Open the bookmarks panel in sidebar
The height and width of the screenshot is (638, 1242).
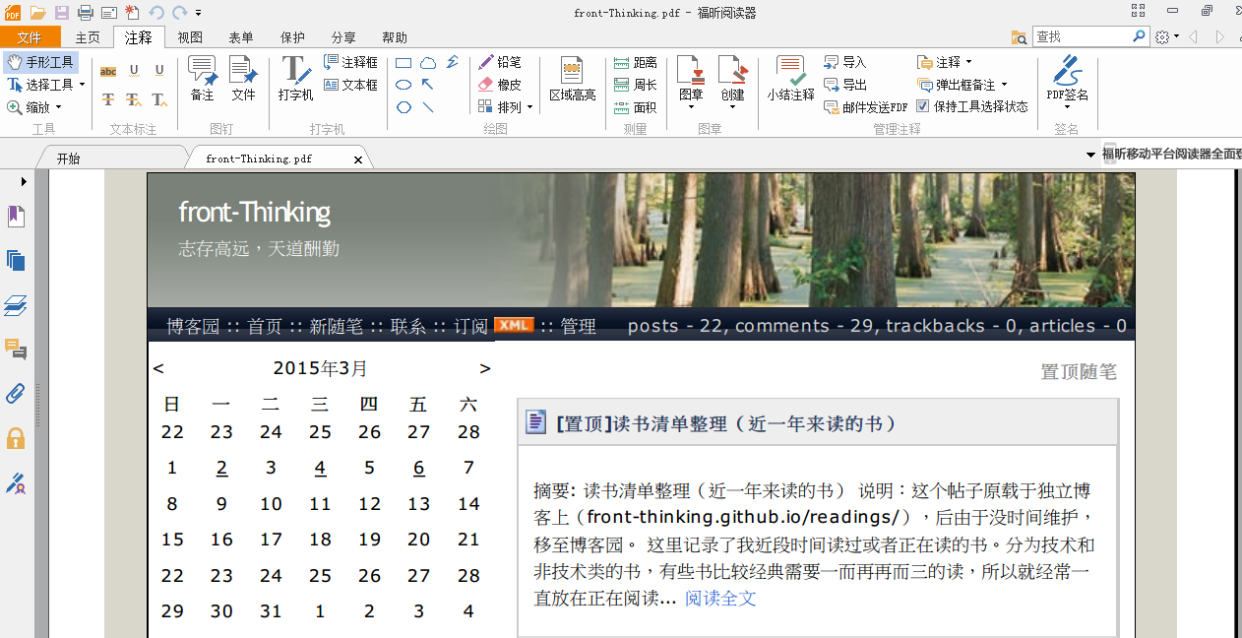(x=16, y=217)
